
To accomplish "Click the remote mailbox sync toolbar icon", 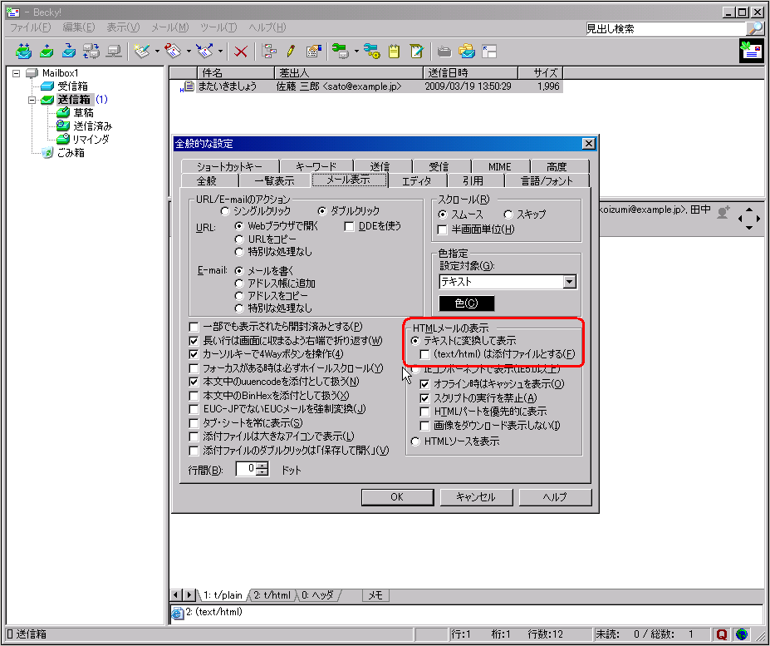I will 91,51.
